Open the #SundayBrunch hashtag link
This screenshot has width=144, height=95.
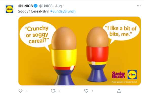[63, 11]
